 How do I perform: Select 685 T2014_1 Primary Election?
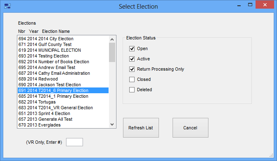click(63, 96)
